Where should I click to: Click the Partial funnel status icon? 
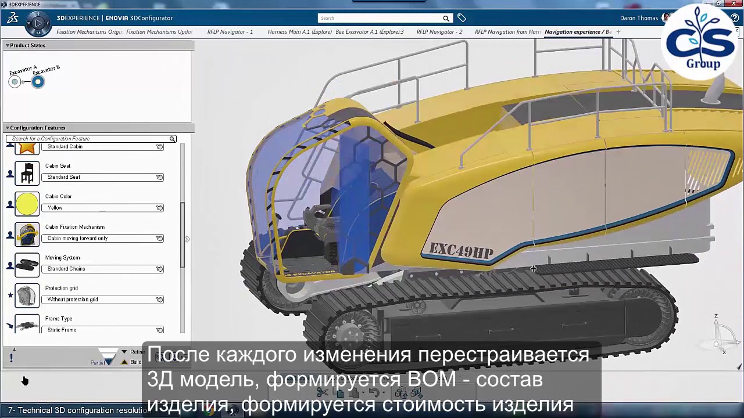pyautogui.click(x=108, y=356)
